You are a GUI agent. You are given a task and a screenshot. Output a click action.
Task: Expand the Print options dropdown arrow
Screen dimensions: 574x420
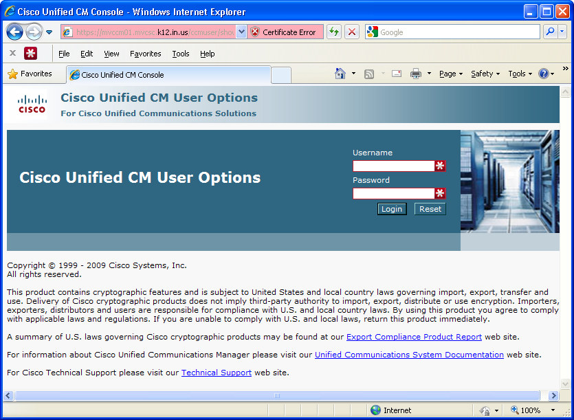(429, 74)
